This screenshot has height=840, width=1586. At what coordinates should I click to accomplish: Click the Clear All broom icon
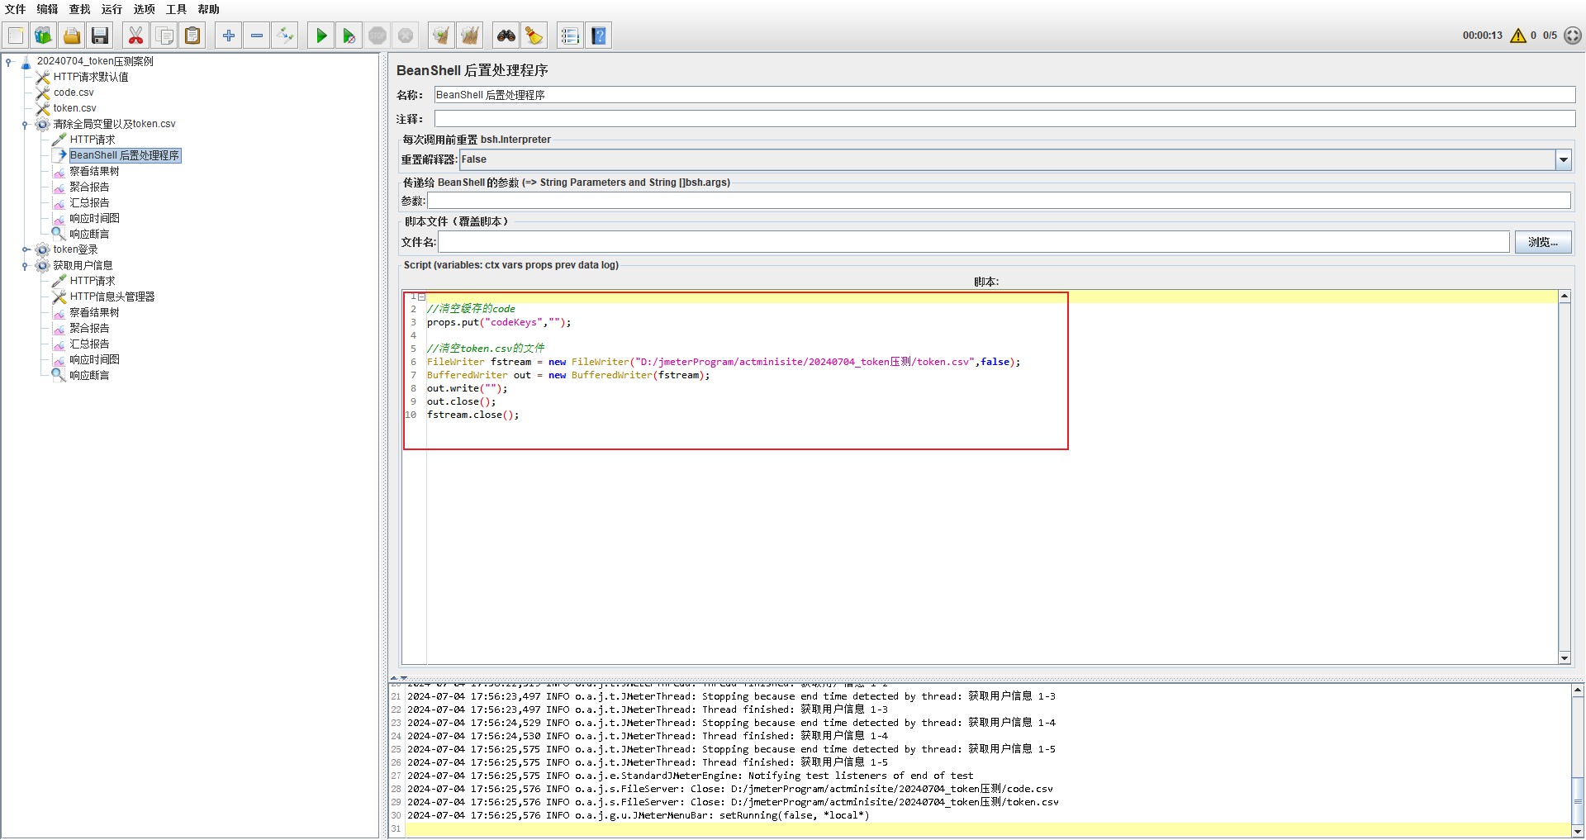click(x=469, y=36)
